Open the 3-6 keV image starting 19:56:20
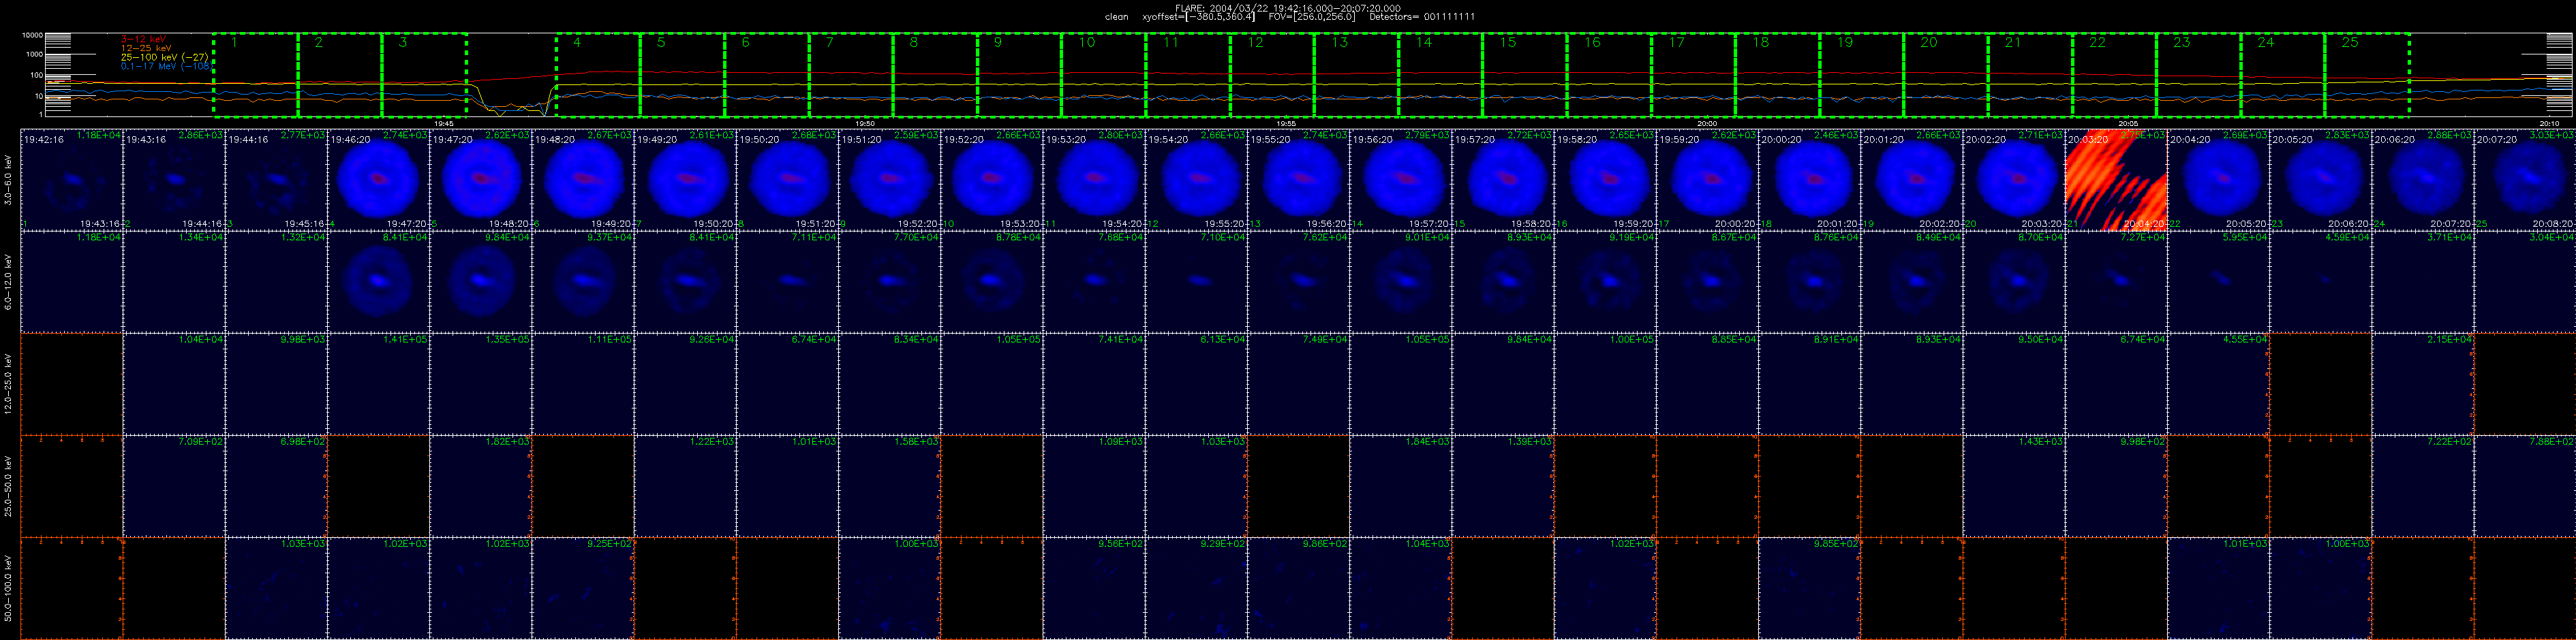2576x640 pixels. pyautogui.click(x=1401, y=180)
